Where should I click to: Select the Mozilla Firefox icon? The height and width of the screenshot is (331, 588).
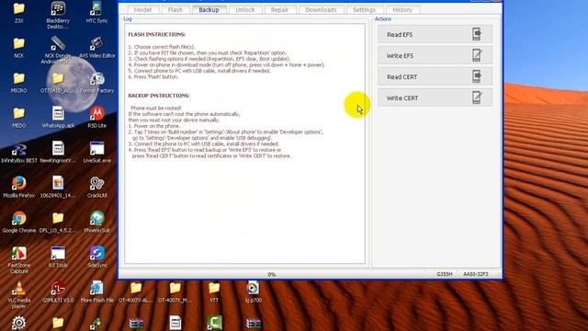18,188
